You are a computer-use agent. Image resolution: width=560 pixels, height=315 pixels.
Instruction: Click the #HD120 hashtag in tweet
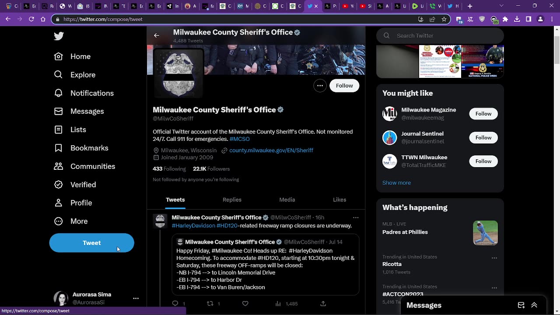[227, 226]
